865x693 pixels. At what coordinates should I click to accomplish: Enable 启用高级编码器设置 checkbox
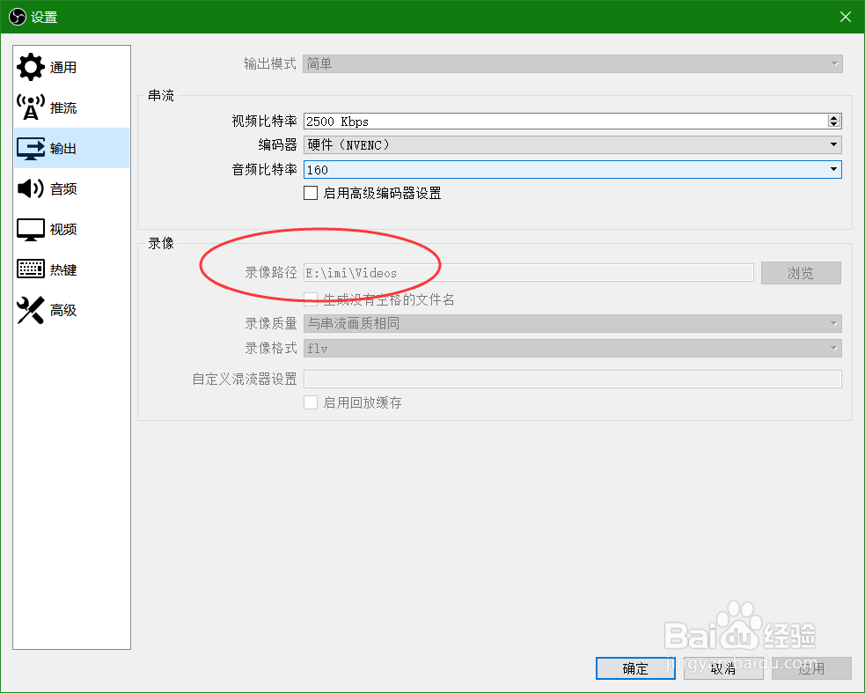(311, 193)
